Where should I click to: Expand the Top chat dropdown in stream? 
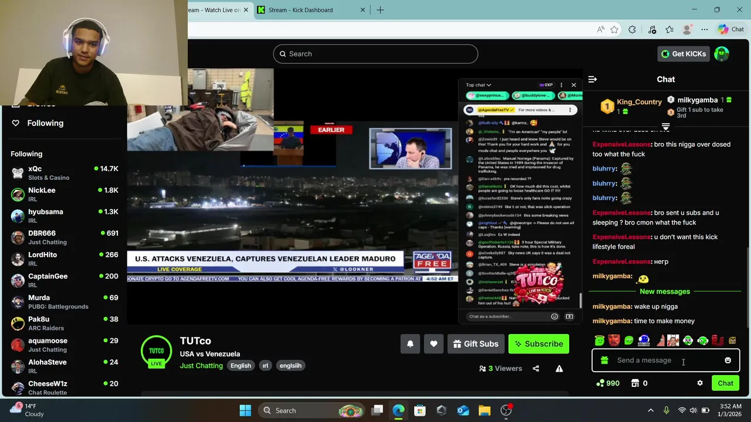pyautogui.click(x=479, y=85)
